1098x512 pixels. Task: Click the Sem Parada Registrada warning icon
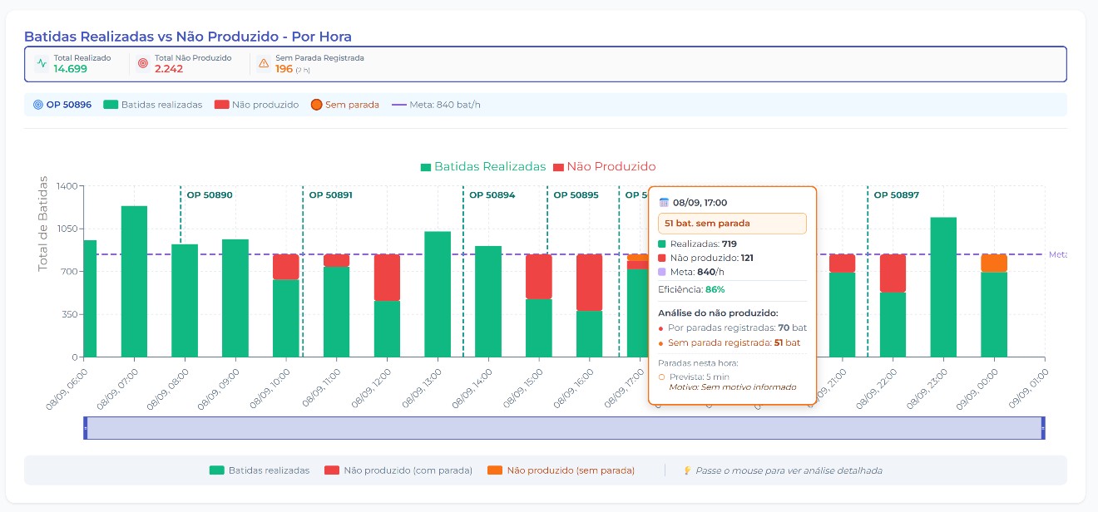coord(264,63)
